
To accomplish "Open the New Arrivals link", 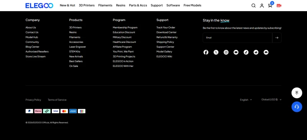I will (76, 57).
